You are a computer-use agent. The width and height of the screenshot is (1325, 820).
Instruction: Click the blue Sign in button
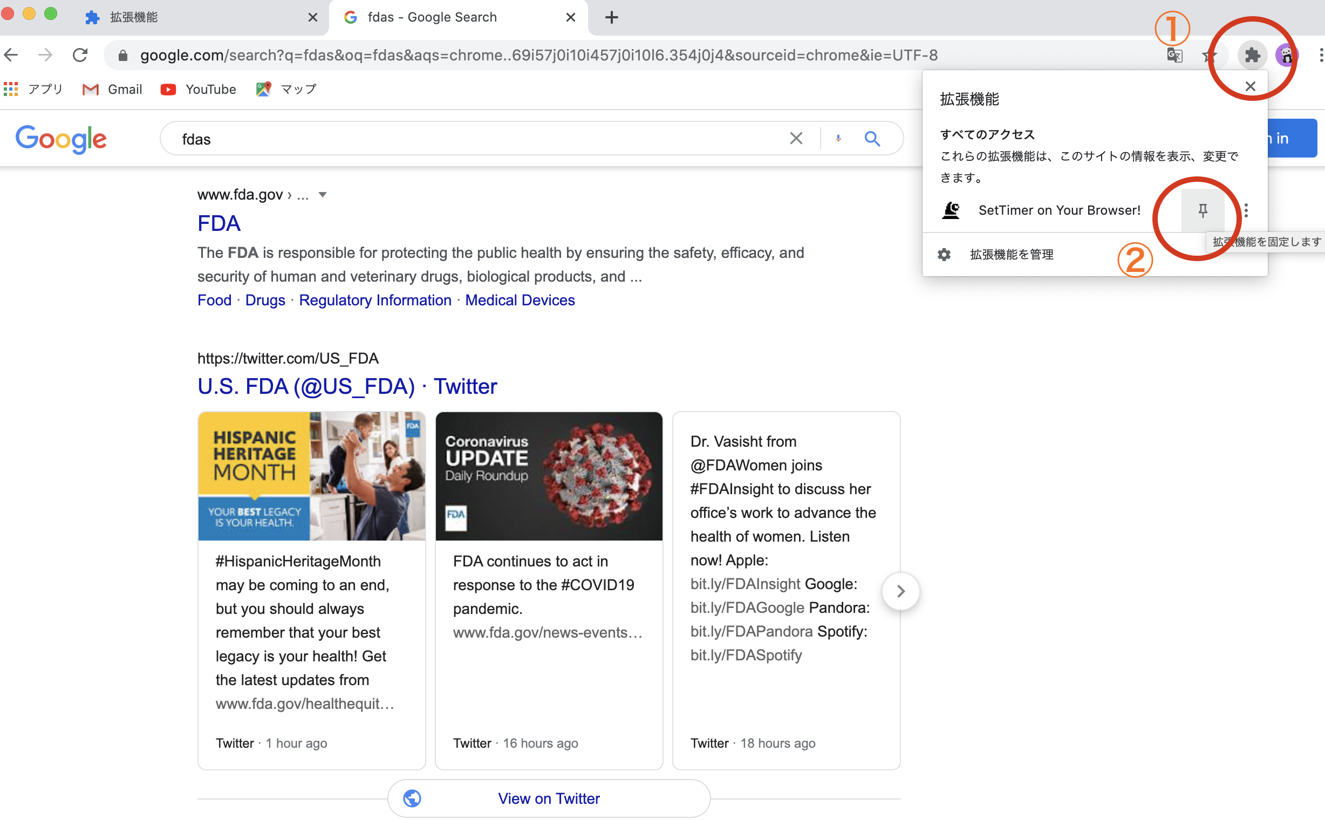point(1292,138)
